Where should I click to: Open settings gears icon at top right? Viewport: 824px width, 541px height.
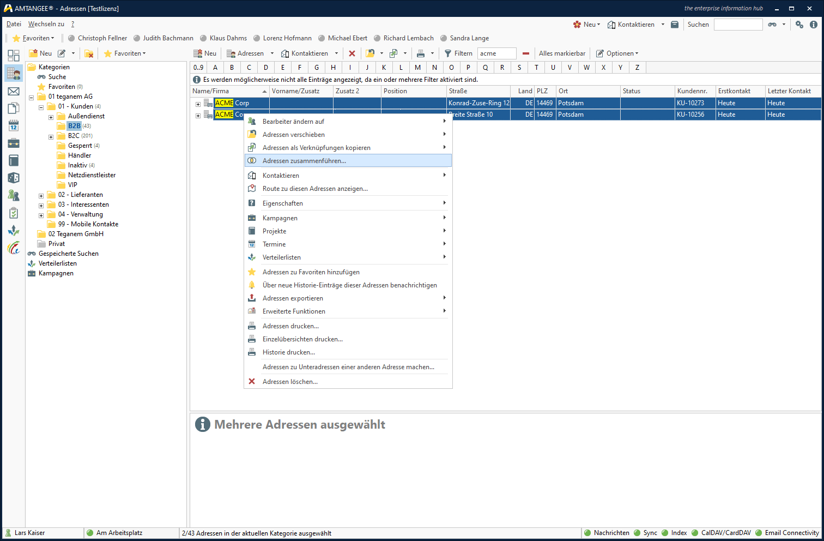point(799,25)
